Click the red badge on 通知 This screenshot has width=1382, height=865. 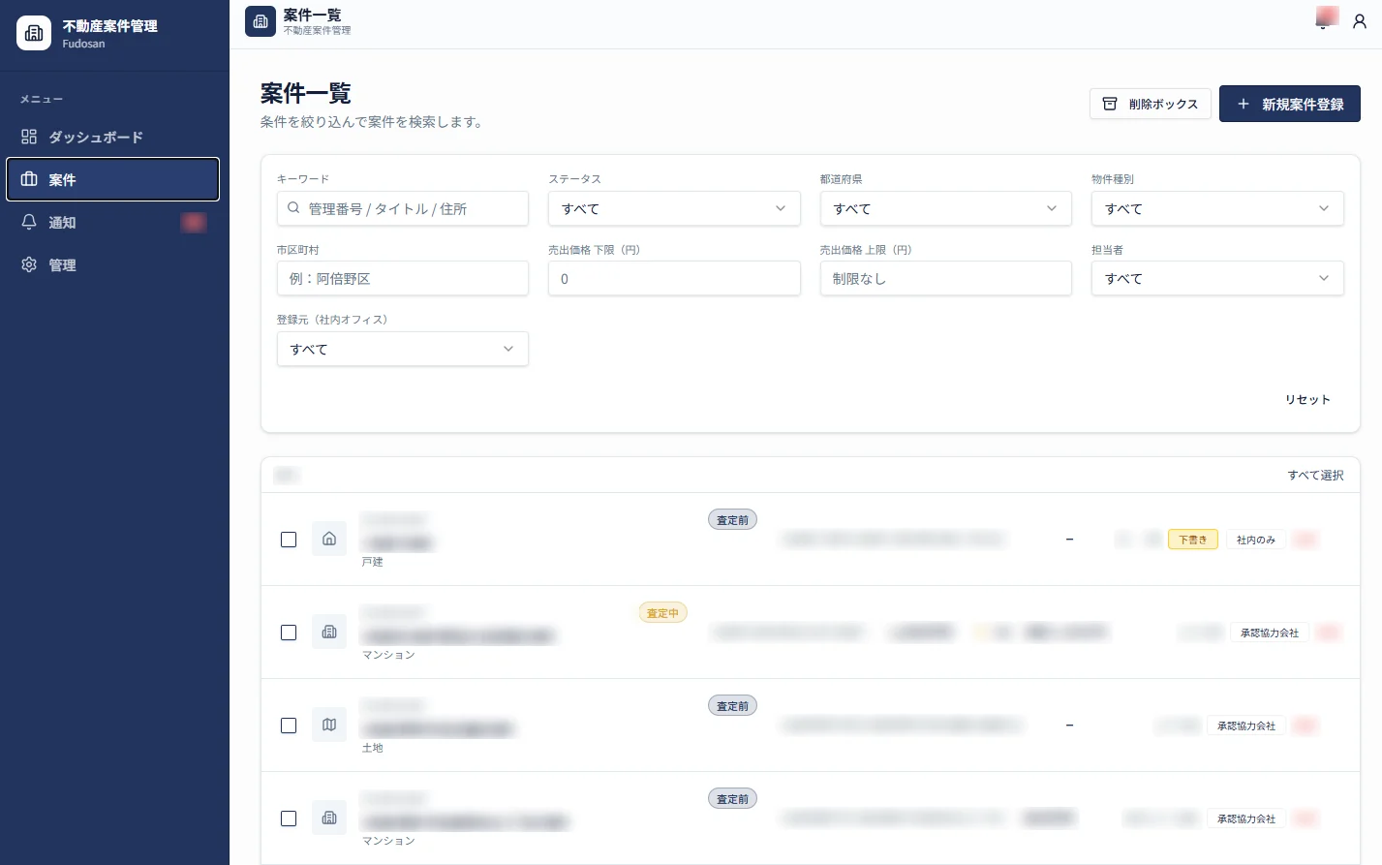(x=194, y=222)
